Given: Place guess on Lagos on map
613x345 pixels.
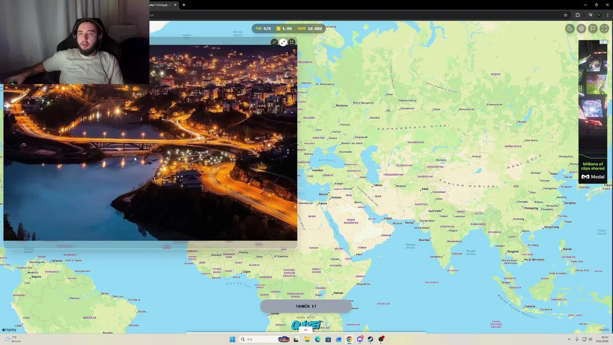Looking at the screenshot, I should pos(246,271).
